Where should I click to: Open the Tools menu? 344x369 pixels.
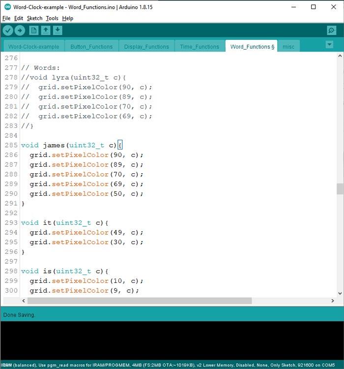tap(52, 18)
